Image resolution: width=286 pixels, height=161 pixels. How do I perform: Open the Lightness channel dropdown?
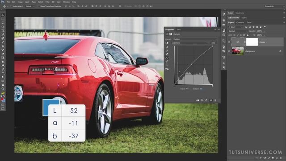coord(190,43)
